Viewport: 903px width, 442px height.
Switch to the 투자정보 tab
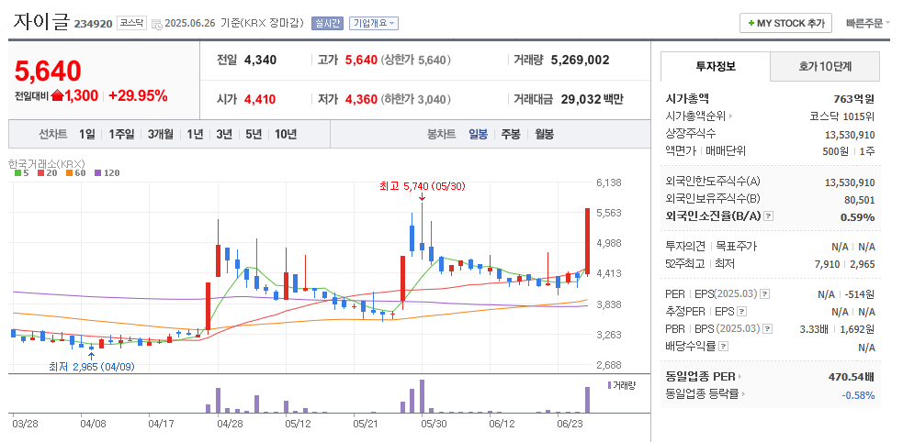[x=716, y=66]
